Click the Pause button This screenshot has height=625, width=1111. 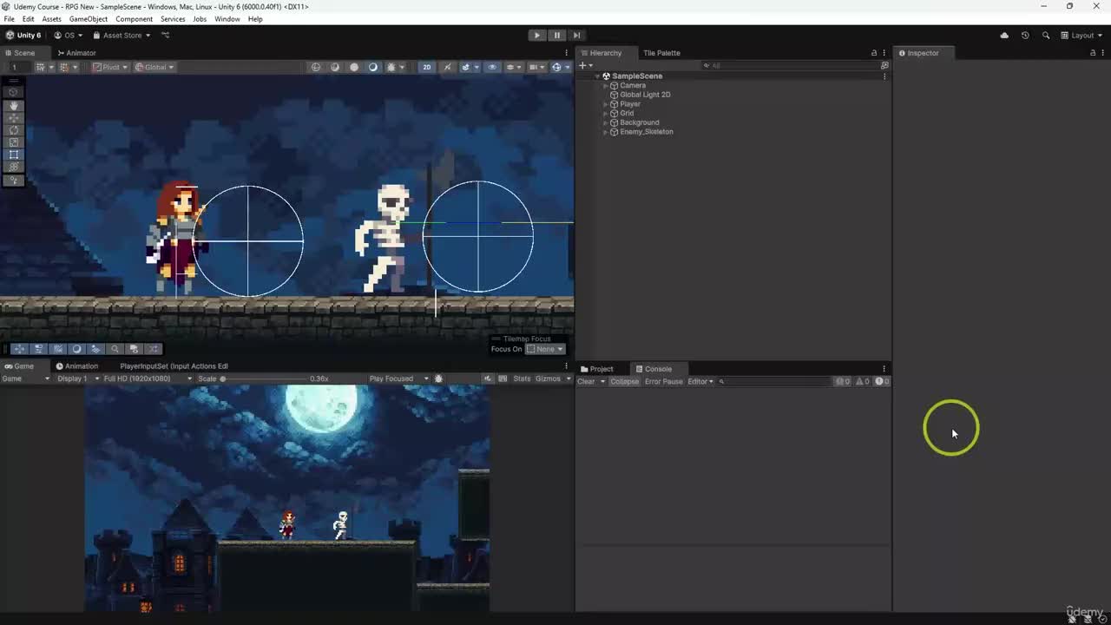pyautogui.click(x=556, y=36)
